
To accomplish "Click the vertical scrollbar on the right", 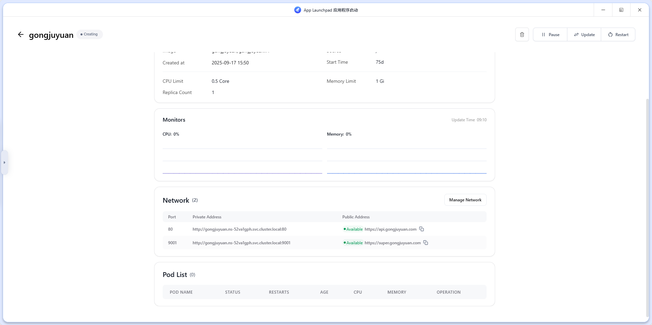I will [x=647, y=204].
